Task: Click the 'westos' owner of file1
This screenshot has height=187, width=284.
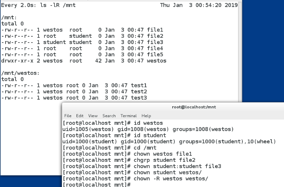Action: [x=53, y=30]
